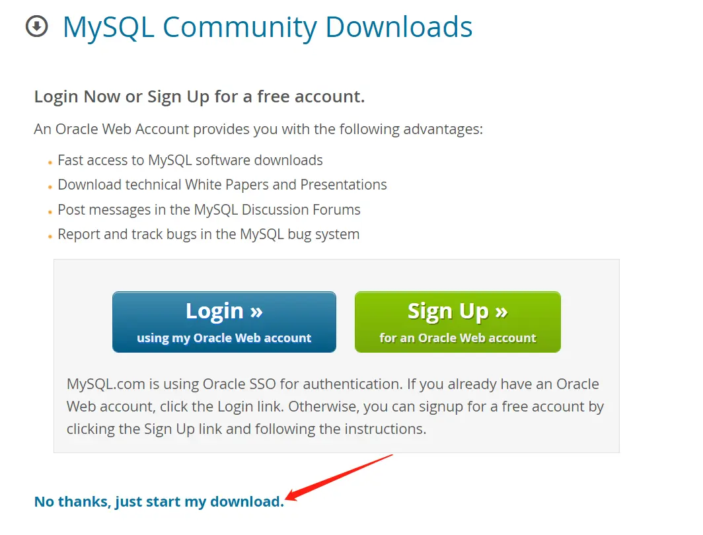The width and height of the screenshot is (703, 535).
Task: Click the MySQL Community Downloads heading
Action: click(x=267, y=27)
